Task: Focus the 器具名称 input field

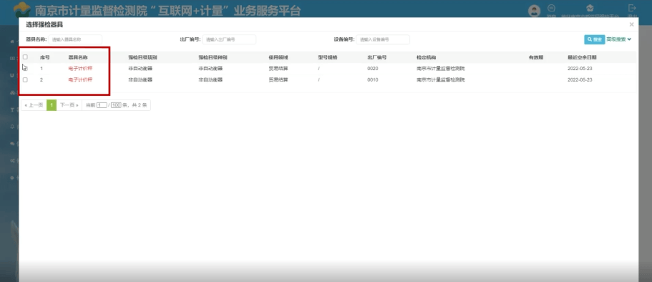Action: coord(75,39)
